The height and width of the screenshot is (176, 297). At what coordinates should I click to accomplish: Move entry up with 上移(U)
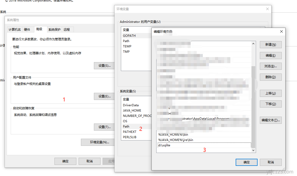click(271, 93)
